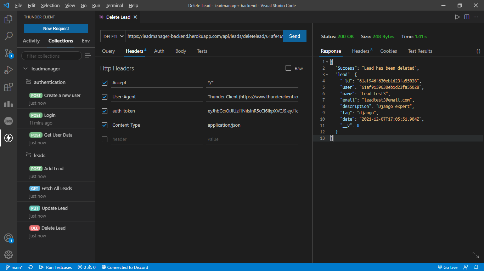Open the Json extension icon in activity bar
This screenshot has width=484, height=271.
point(9,121)
